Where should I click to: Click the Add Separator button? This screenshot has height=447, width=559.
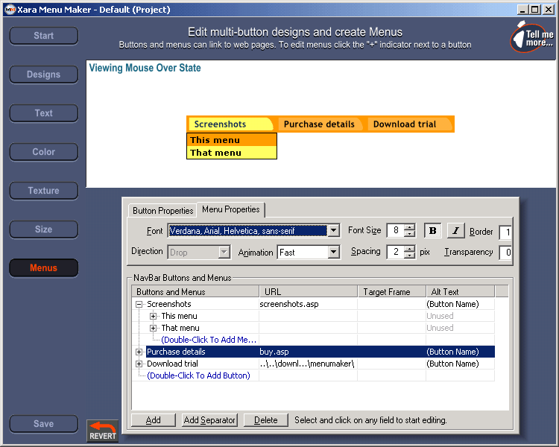pos(209,420)
